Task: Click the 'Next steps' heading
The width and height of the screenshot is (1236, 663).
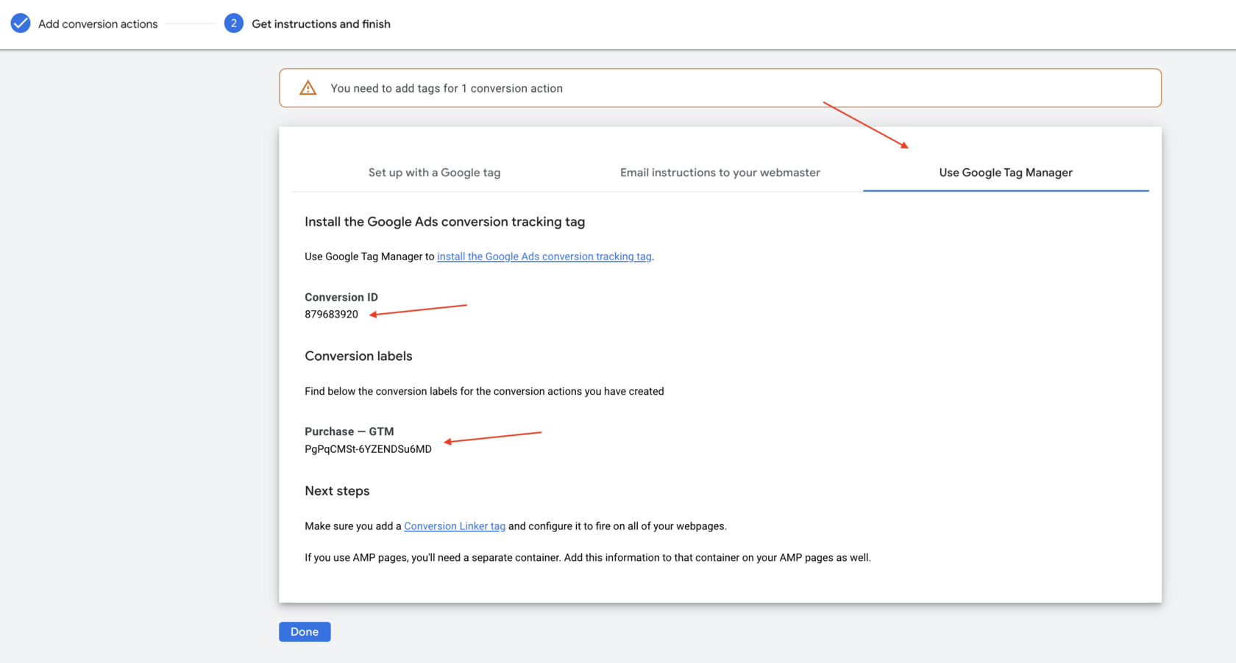Action: [x=337, y=491]
